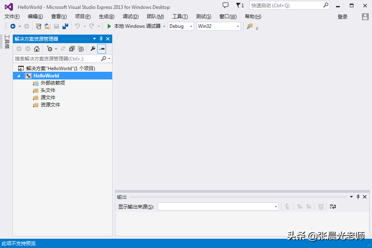Start debugging with 本地 Windows 调试器

(x=134, y=26)
